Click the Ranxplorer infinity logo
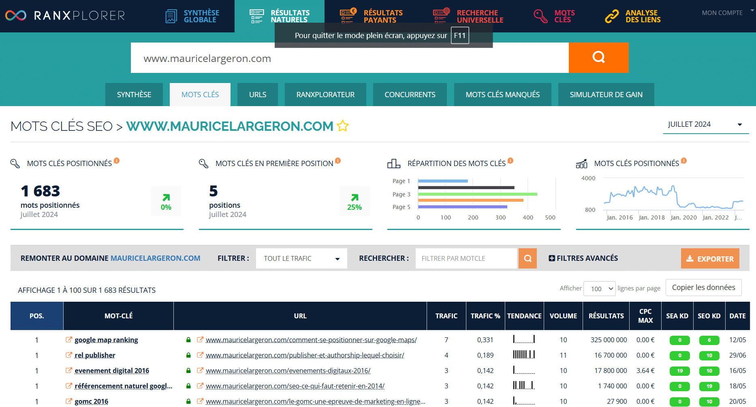 coord(16,15)
